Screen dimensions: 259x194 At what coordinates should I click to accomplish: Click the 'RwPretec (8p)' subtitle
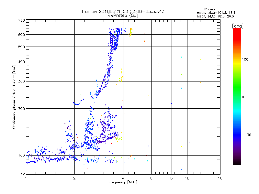[x=123, y=16]
